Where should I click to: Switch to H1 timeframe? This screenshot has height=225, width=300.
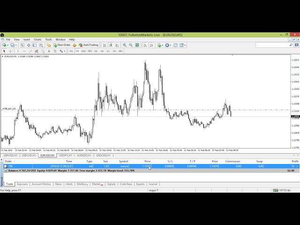click(x=96, y=51)
